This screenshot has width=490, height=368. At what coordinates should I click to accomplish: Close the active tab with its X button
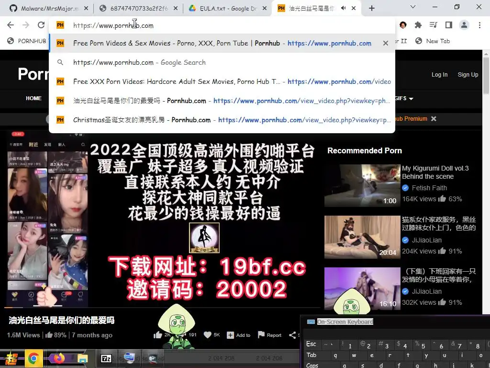point(354,9)
